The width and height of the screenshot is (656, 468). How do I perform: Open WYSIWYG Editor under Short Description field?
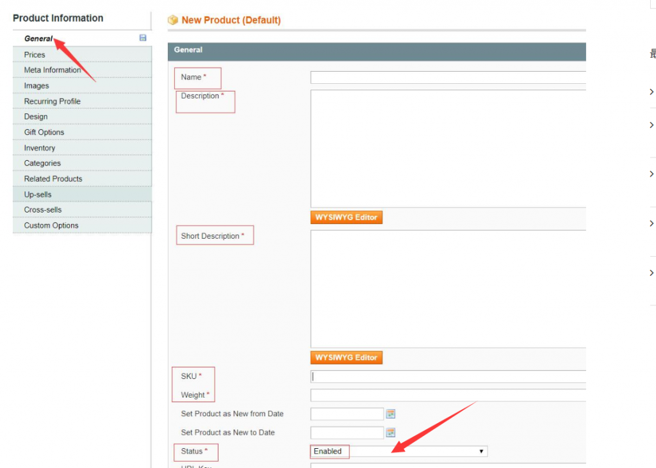coord(346,357)
